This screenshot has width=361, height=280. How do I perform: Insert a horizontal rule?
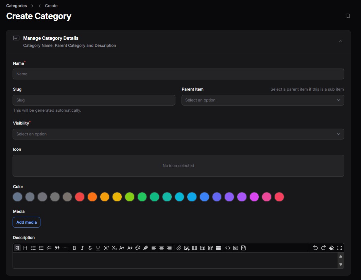pos(65,248)
